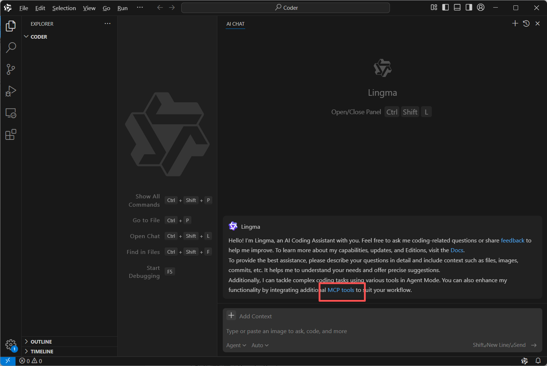Expand the OUTLINE section

pos(69,342)
